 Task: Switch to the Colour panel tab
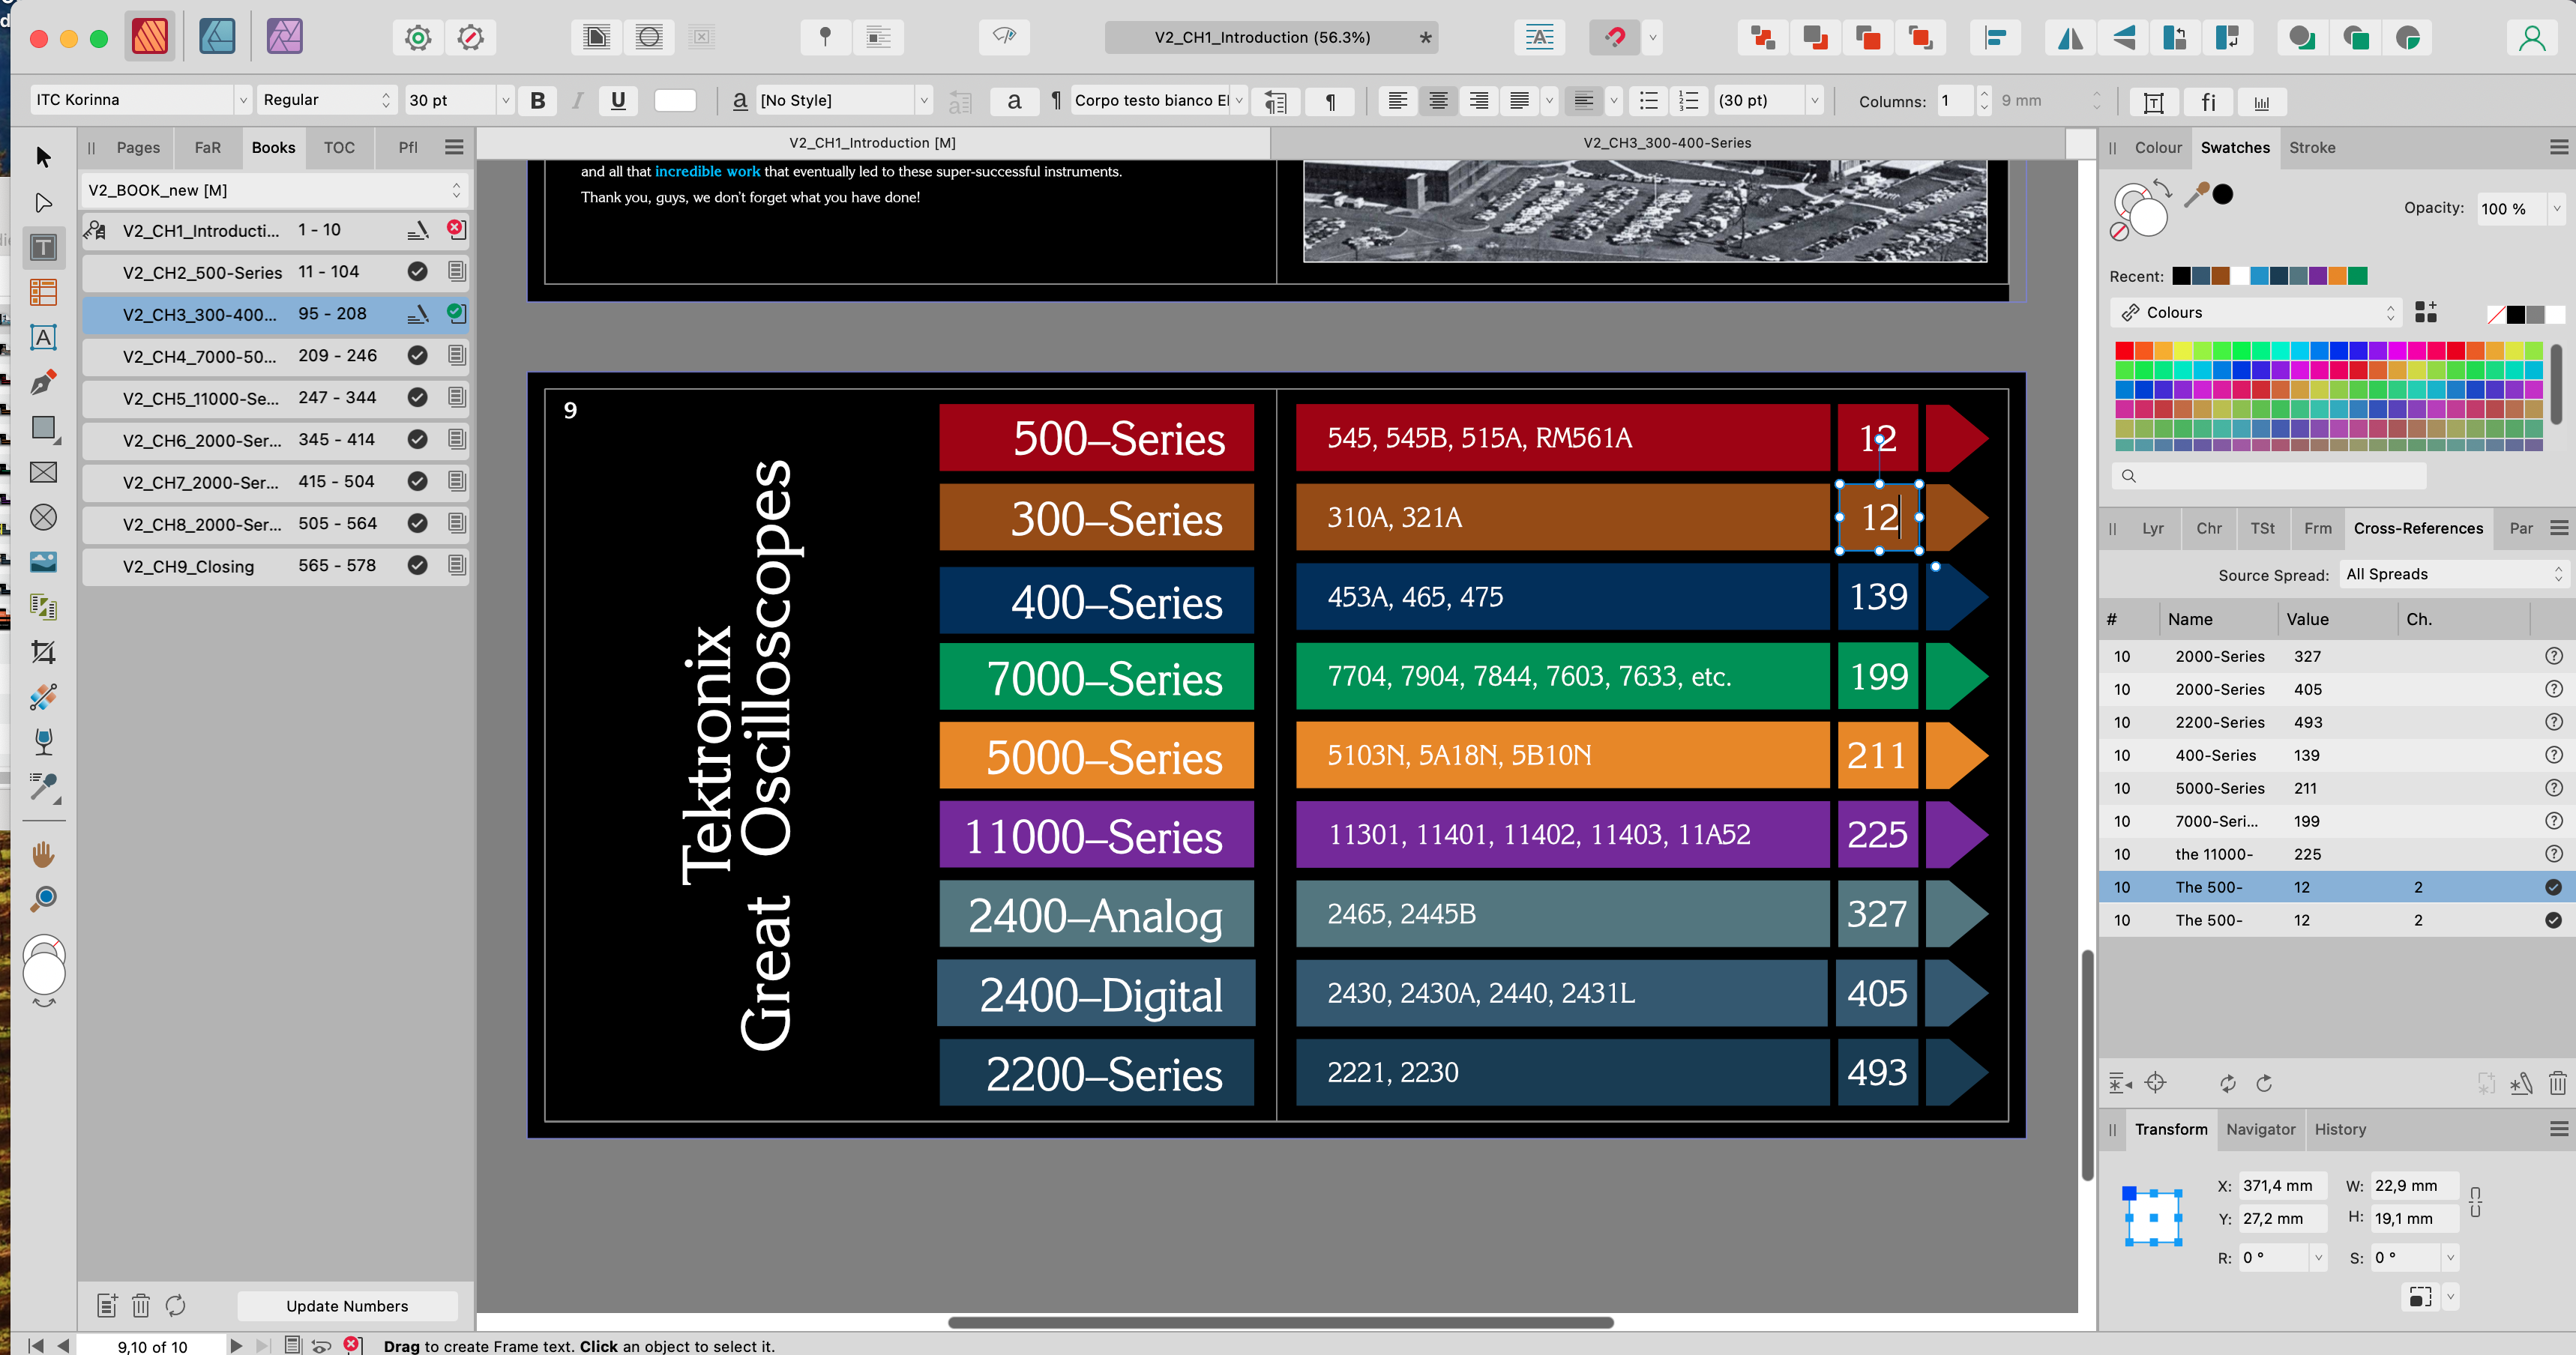(2158, 147)
